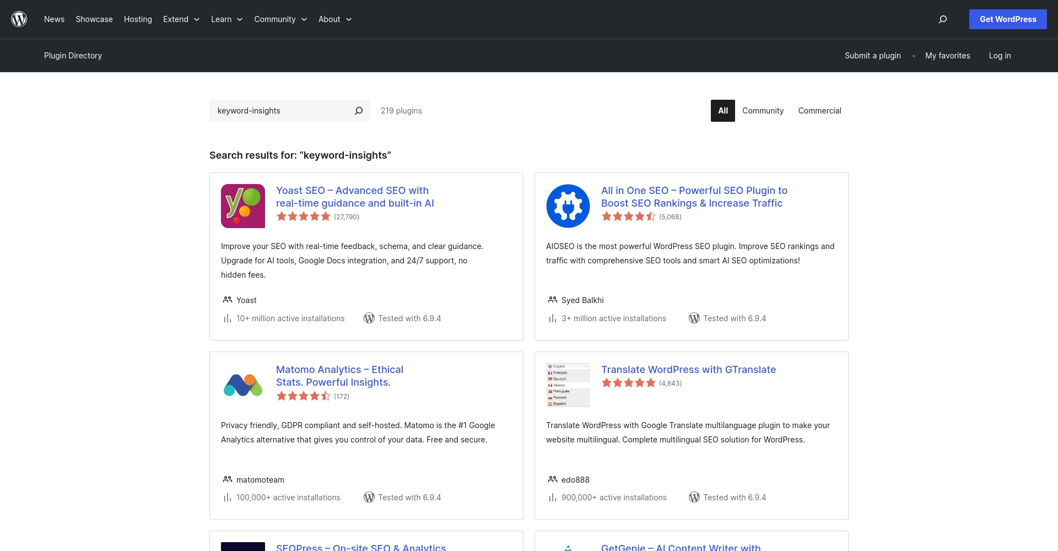Expand the About menu
The height and width of the screenshot is (551, 1058).
click(x=335, y=19)
